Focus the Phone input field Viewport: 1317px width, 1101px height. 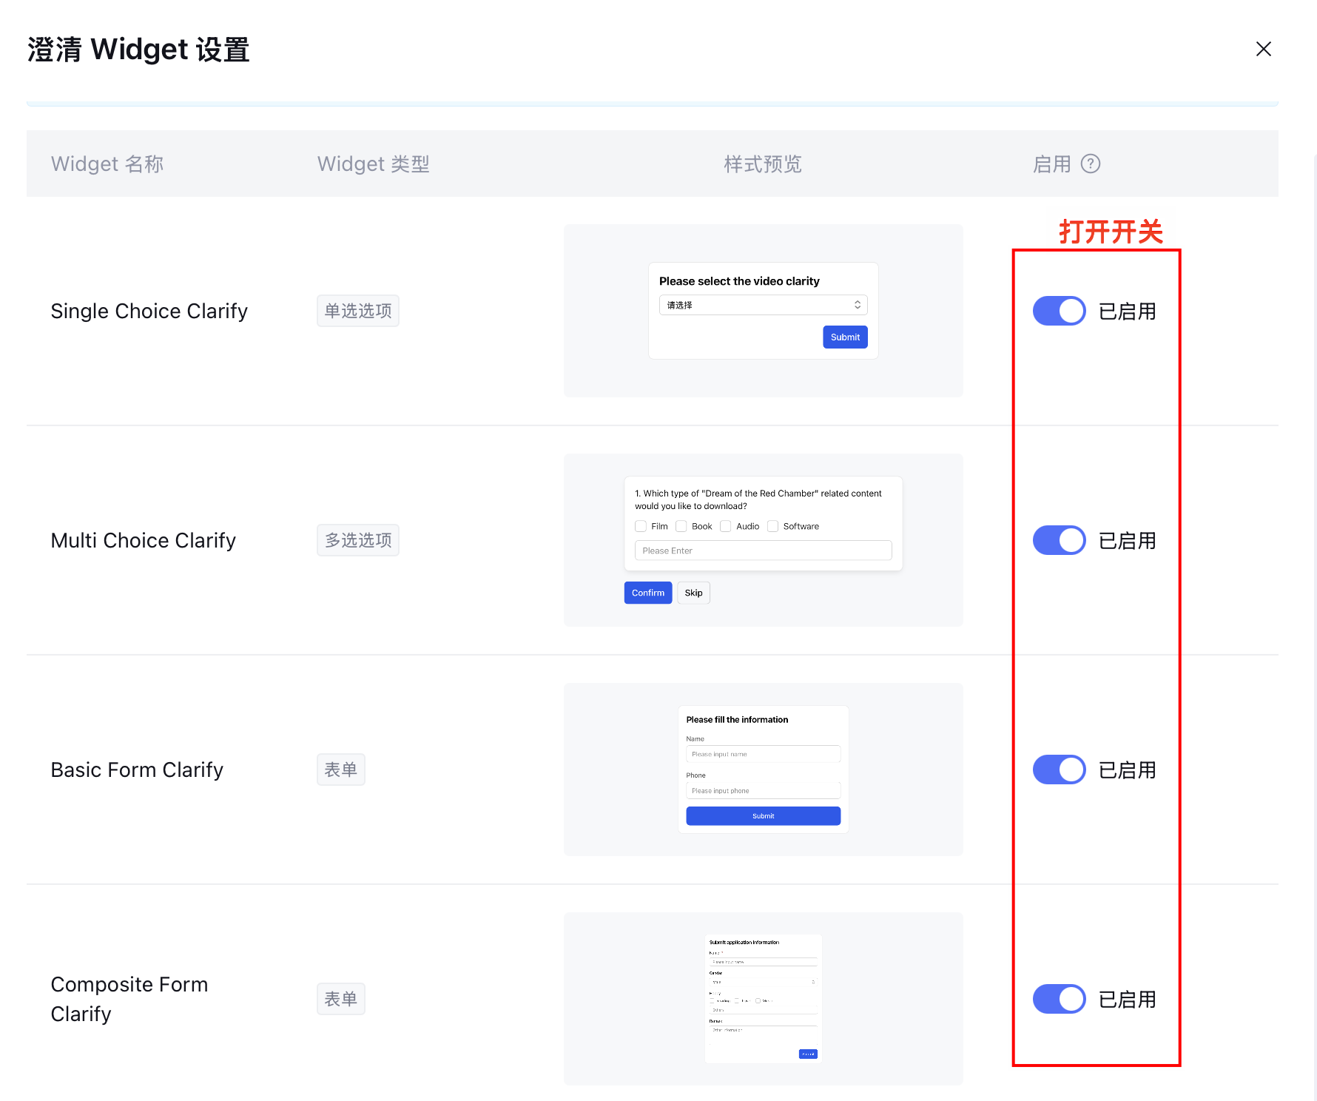click(x=763, y=790)
